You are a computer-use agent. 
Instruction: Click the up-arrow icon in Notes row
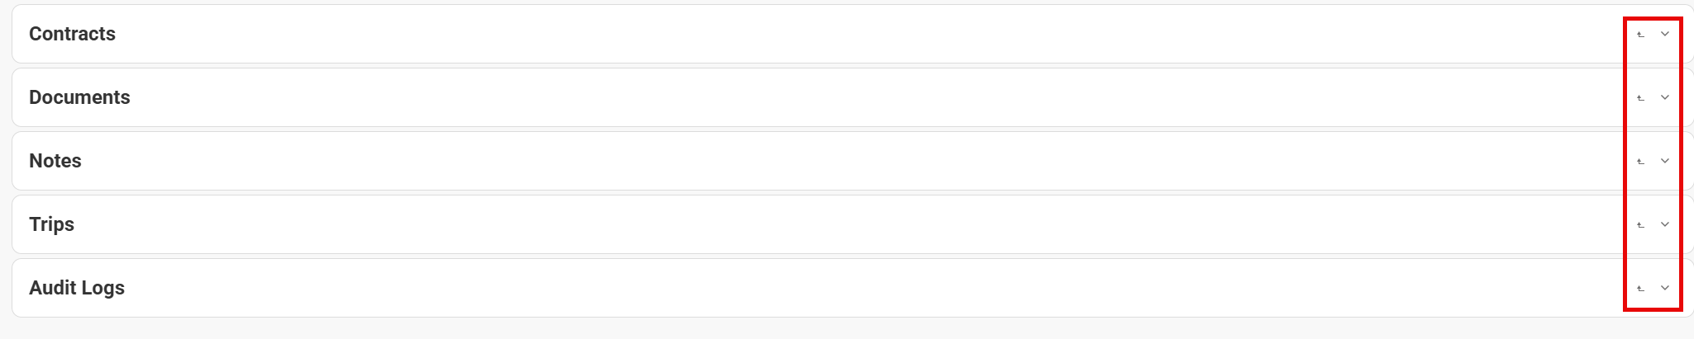1641,162
